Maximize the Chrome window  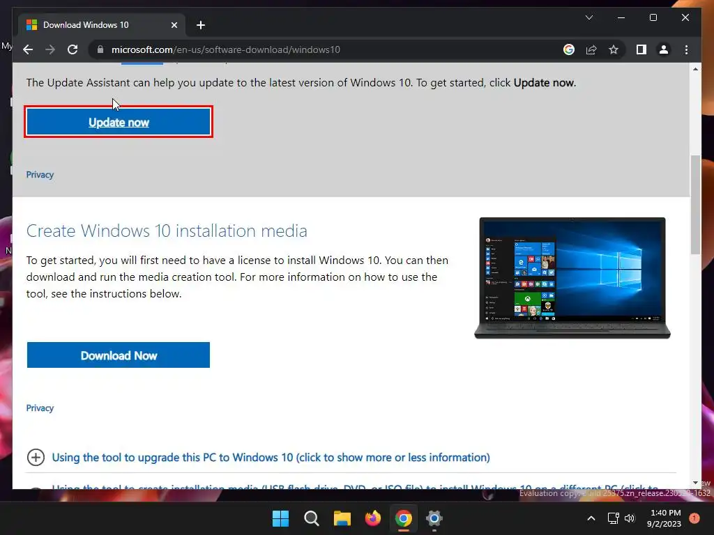(653, 17)
